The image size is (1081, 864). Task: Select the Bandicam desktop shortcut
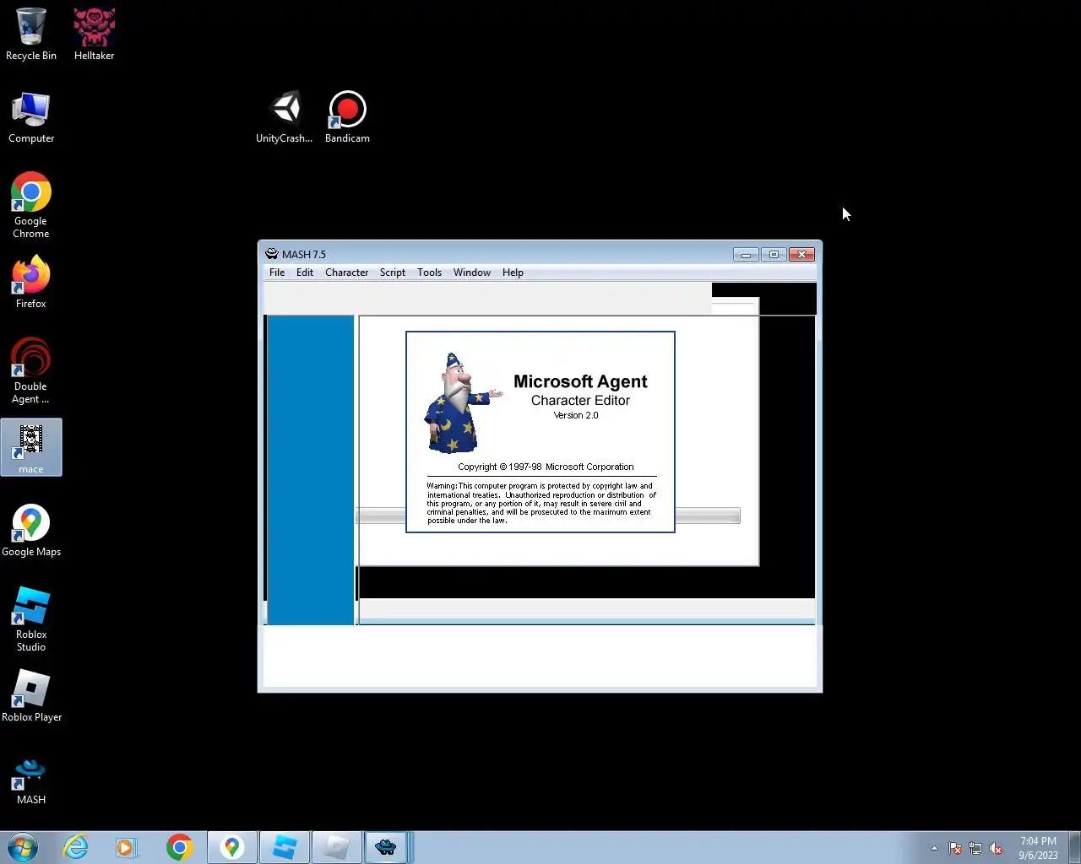click(347, 117)
